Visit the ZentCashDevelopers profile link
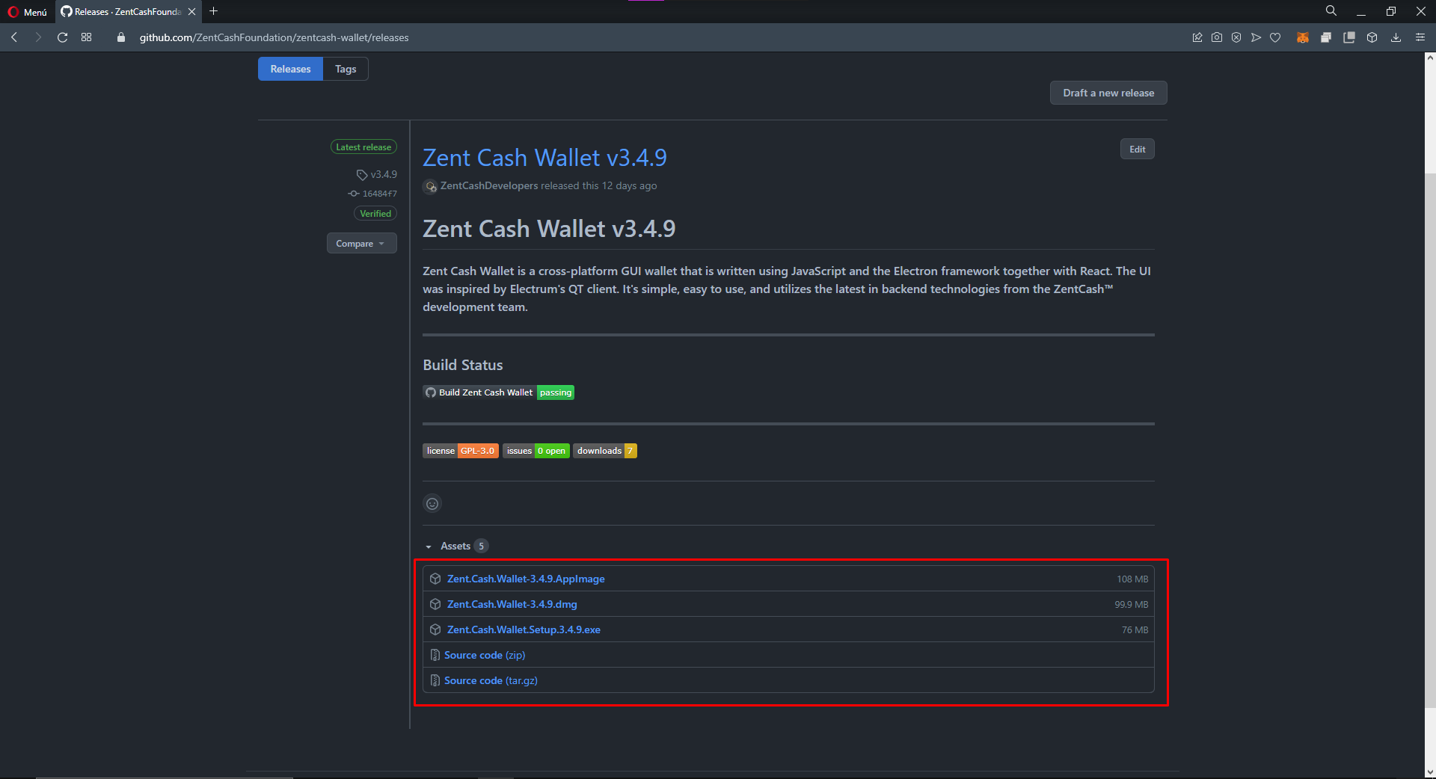1436x779 pixels. [x=489, y=186]
